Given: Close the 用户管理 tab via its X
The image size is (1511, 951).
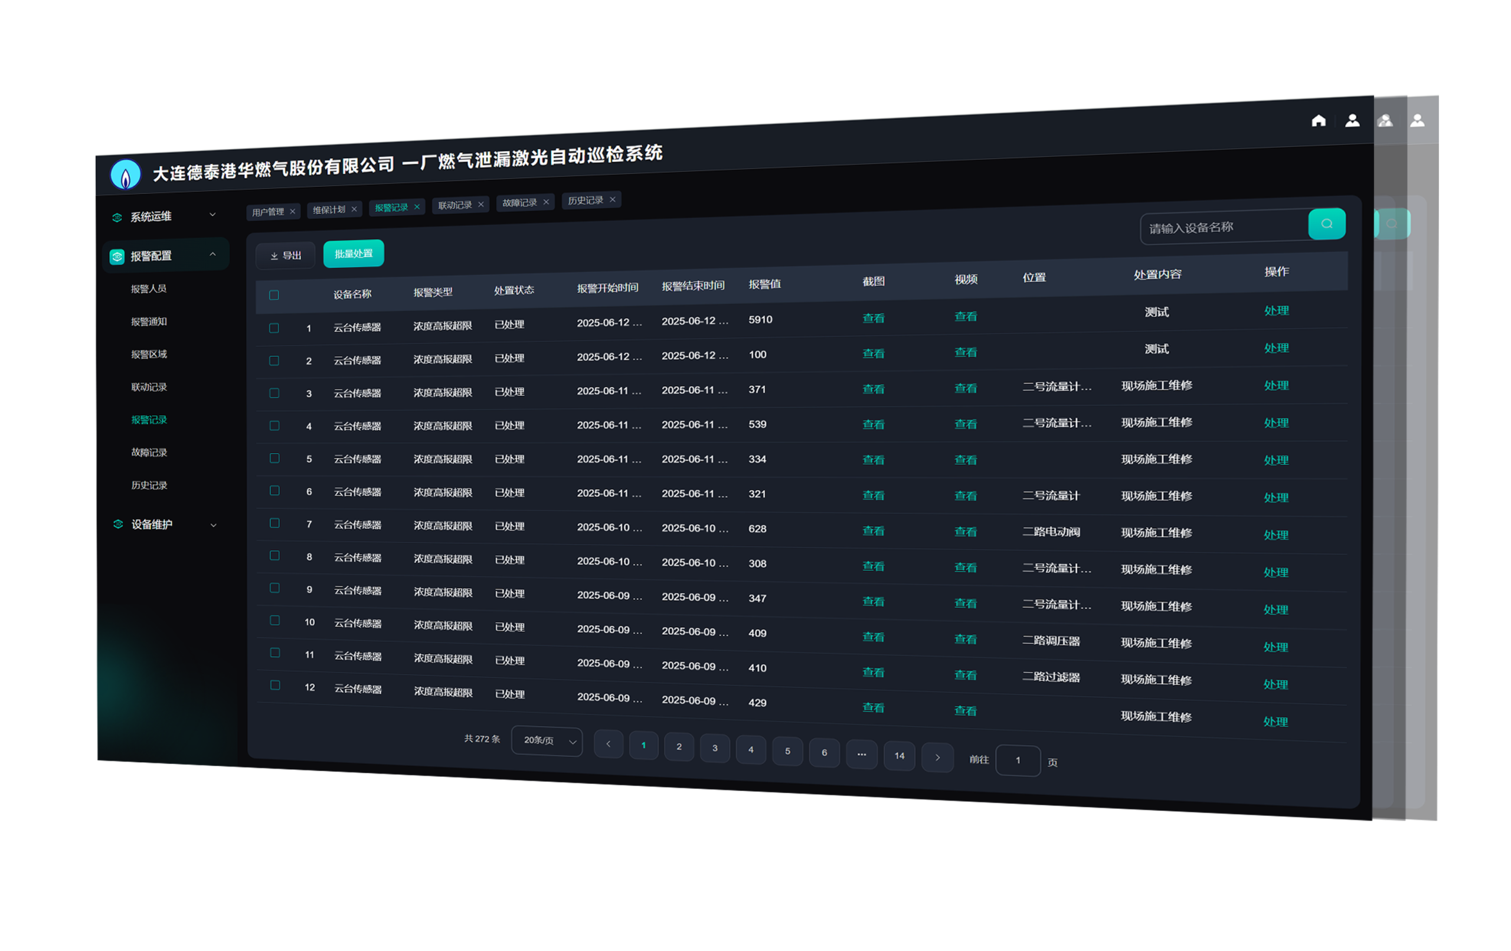Looking at the screenshot, I should click(292, 211).
